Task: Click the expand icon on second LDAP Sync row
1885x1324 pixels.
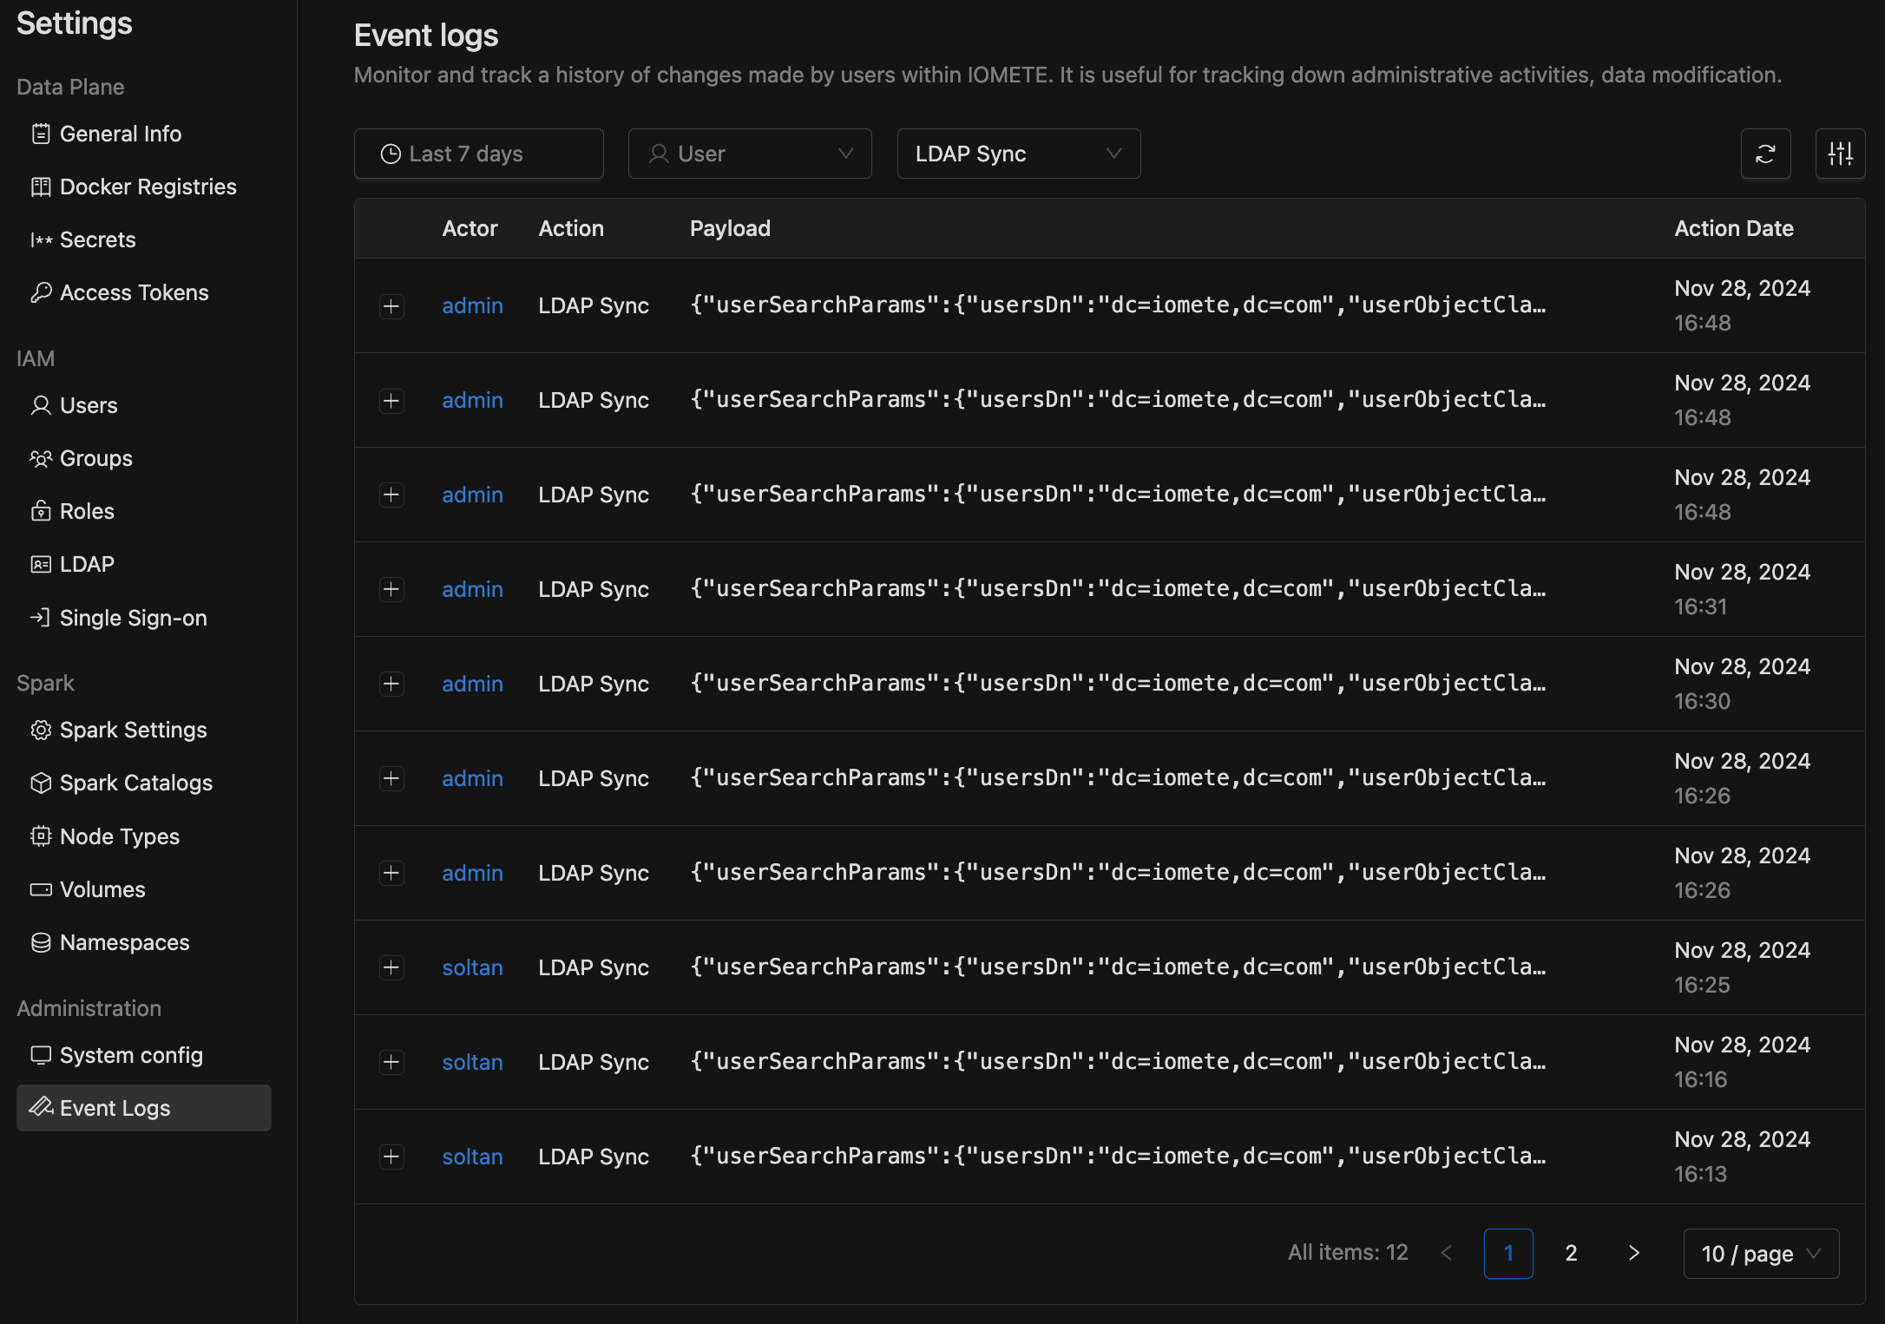Action: pos(391,397)
